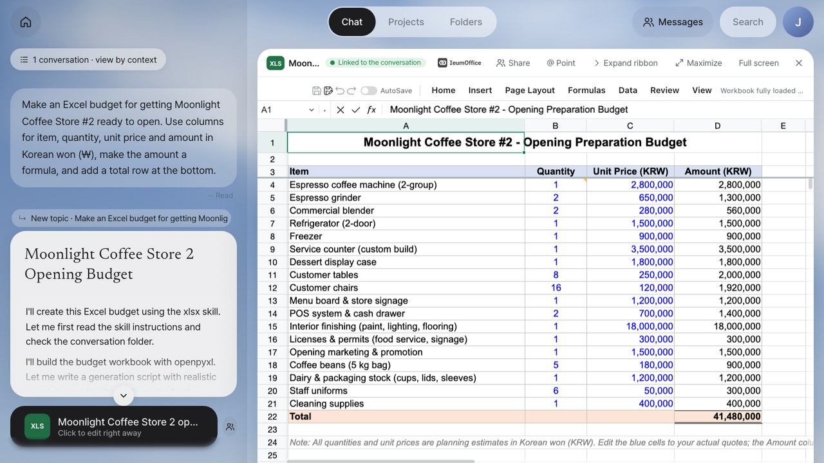Image resolution: width=824 pixels, height=463 pixels.
Task: Click the people icon beside file card
Action: coord(230,426)
